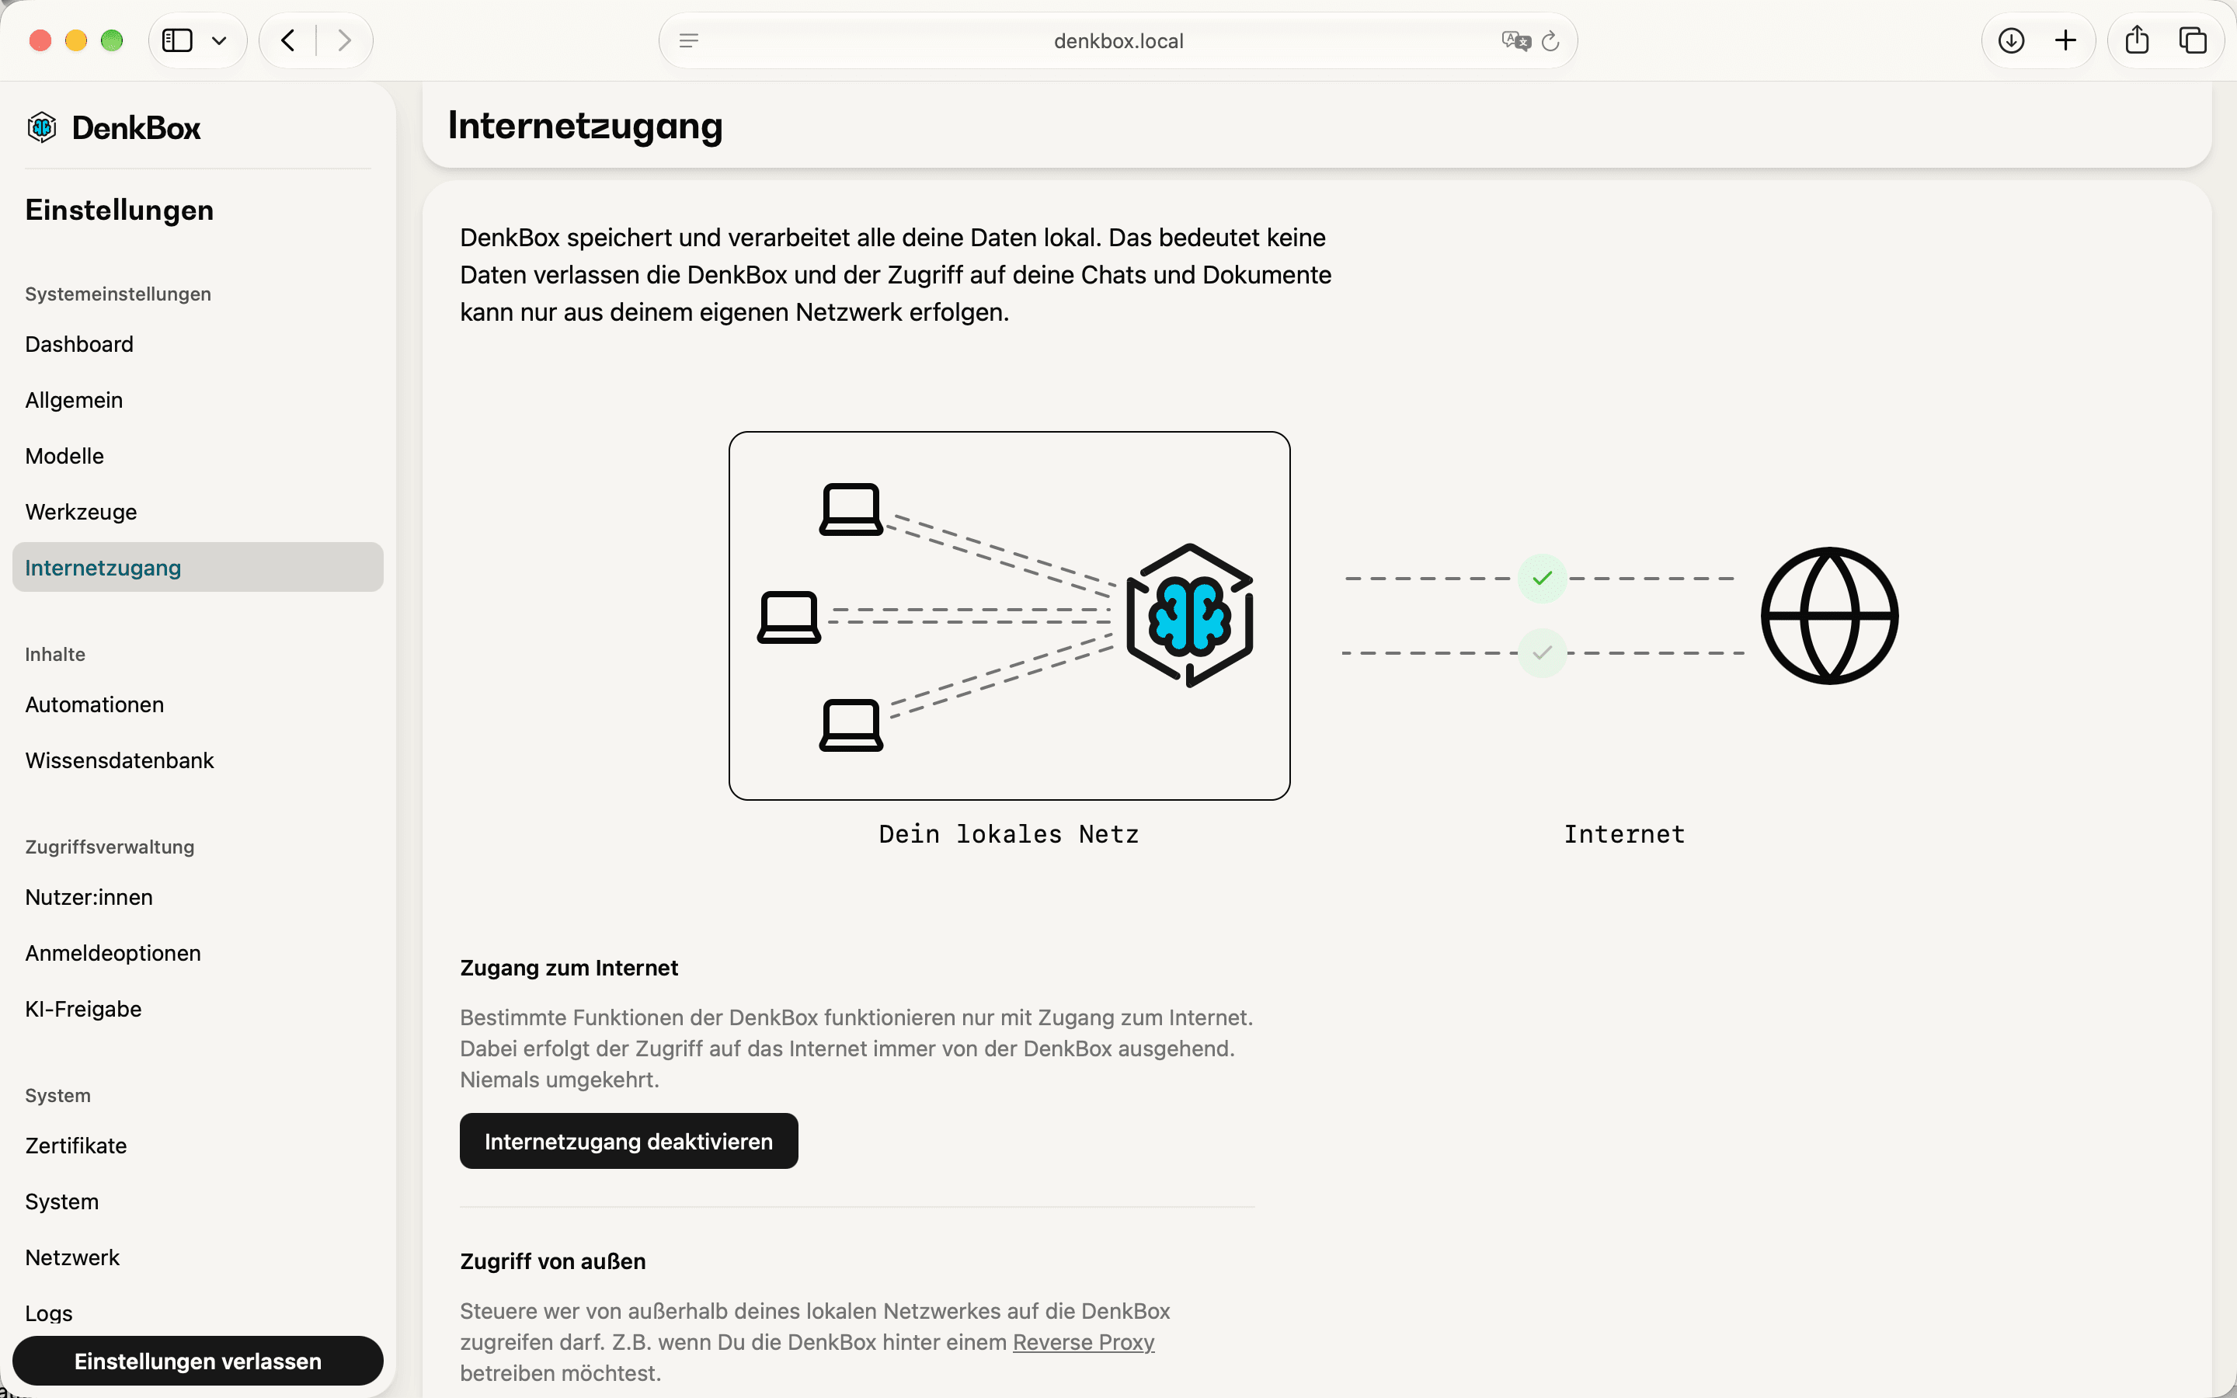Open the reader view icon in address bar
The height and width of the screenshot is (1398, 2237).
689,40
